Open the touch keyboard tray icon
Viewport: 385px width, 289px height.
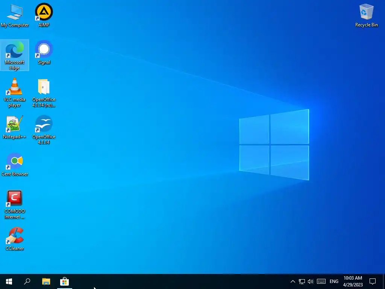pyautogui.click(x=321, y=281)
